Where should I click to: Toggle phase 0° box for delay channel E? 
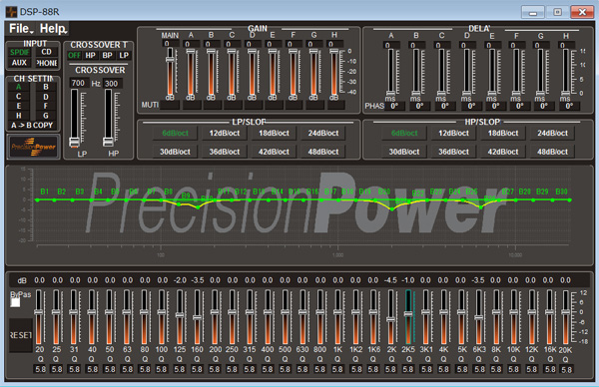tap(495, 106)
